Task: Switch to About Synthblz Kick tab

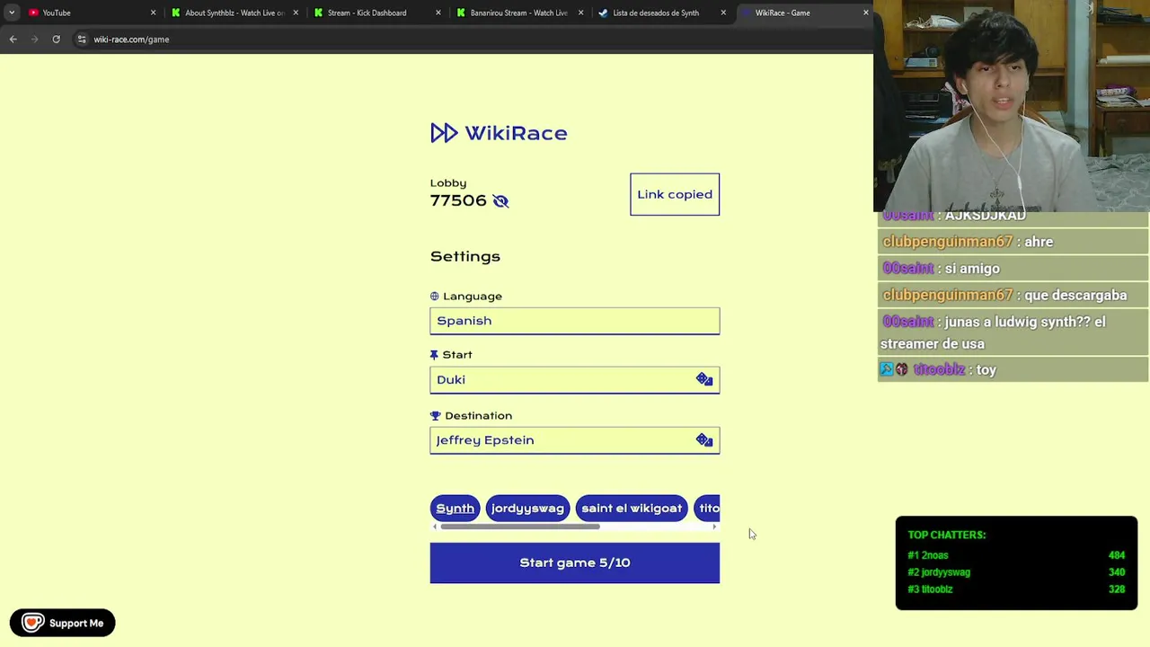Action: tap(234, 13)
